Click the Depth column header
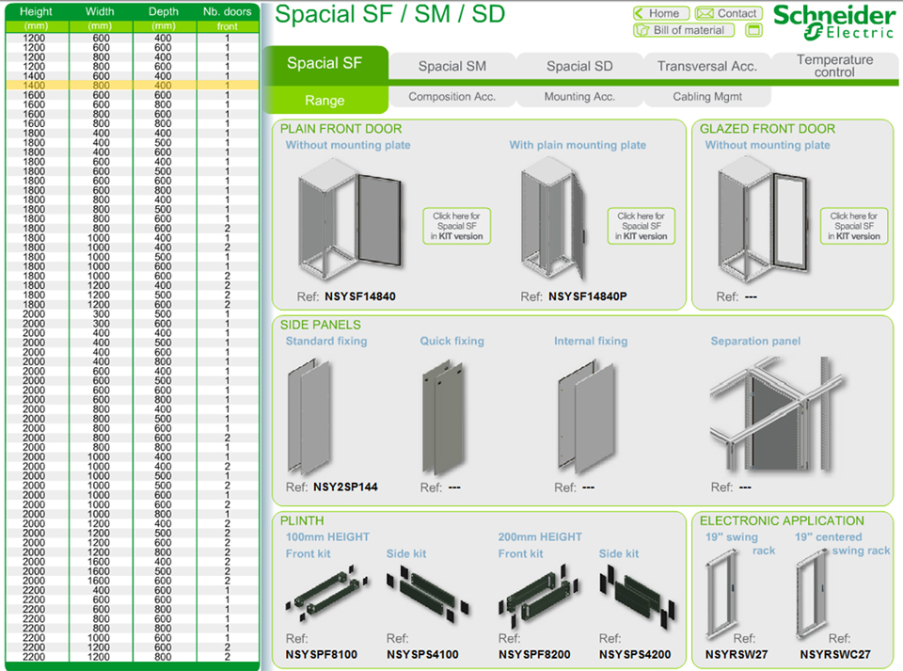This screenshot has height=671, width=903. [164, 11]
